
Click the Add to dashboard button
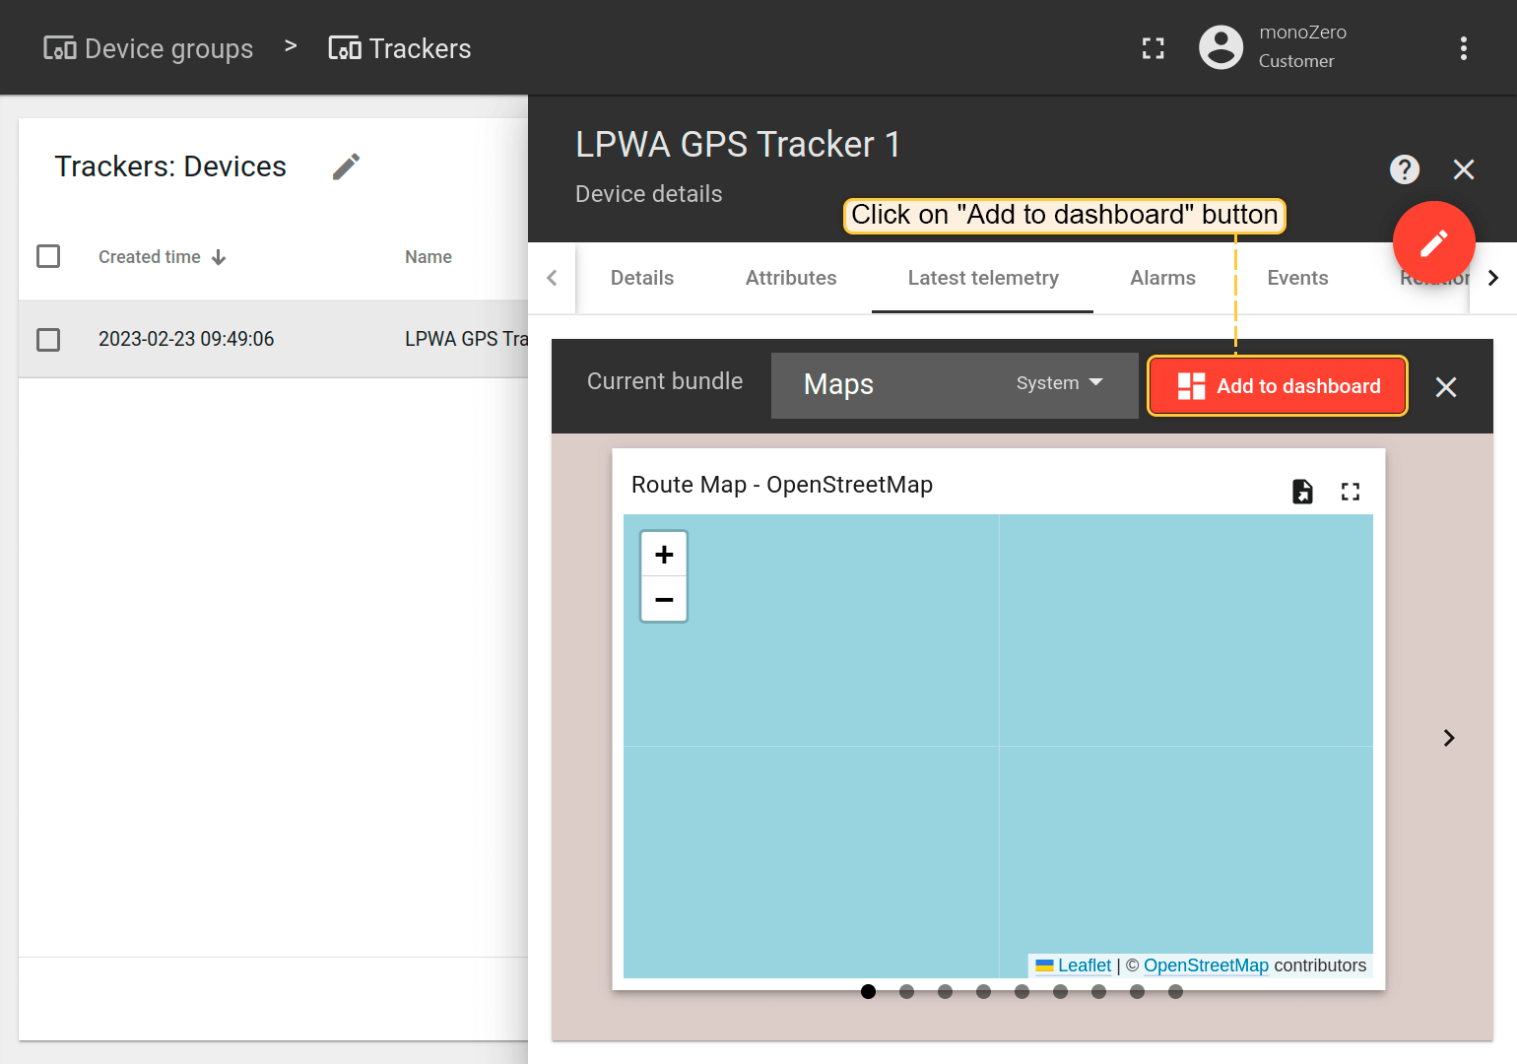pyautogui.click(x=1278, y=386)
